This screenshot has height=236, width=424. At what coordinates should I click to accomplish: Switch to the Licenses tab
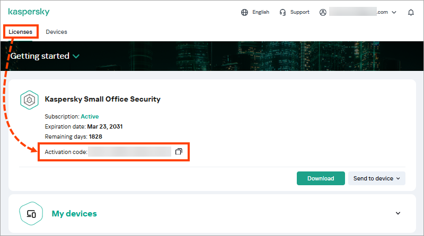pyautogui.click(x=21, y=32)
